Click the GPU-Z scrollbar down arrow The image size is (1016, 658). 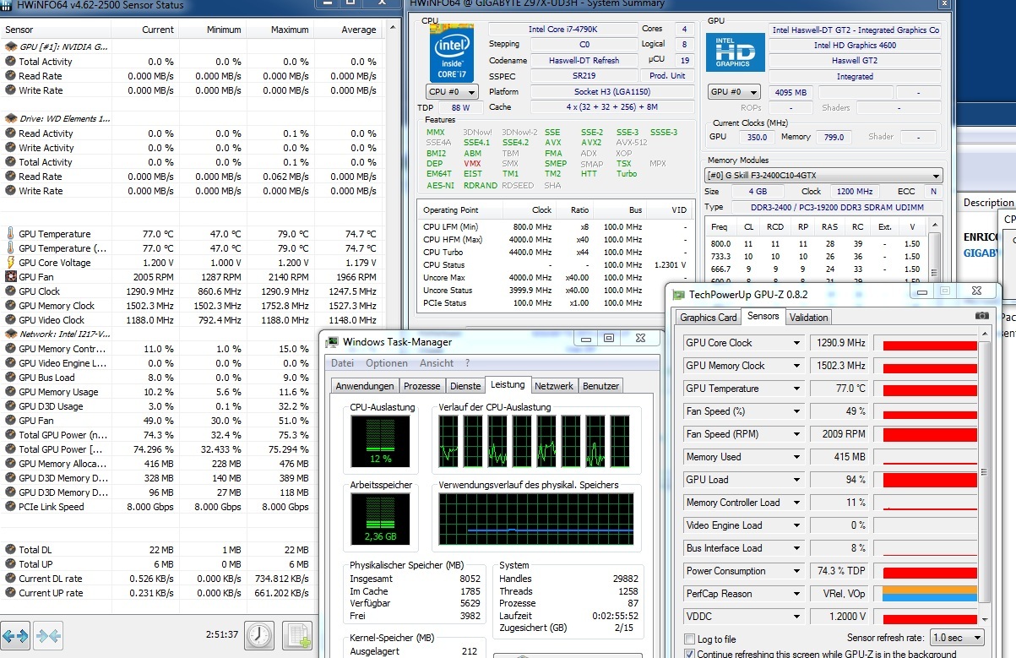(x=985, y=620)
